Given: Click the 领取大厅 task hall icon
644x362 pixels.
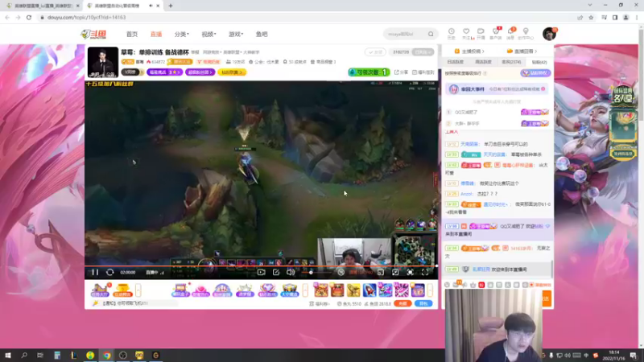Looking at the screenshot, I should pyautogui.click(x=100, y=290).
